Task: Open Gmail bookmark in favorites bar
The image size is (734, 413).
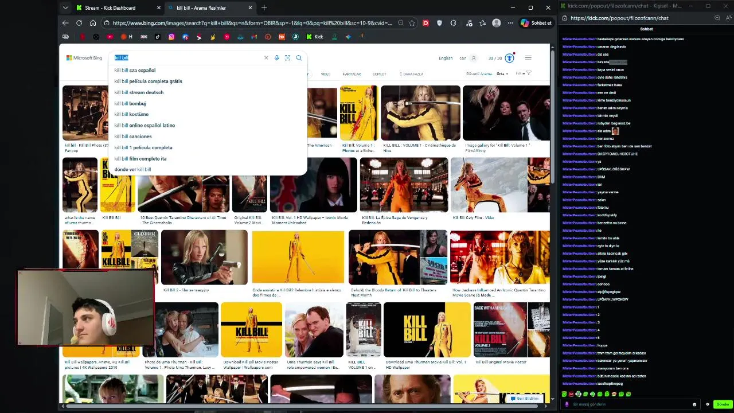Action: 254,37
